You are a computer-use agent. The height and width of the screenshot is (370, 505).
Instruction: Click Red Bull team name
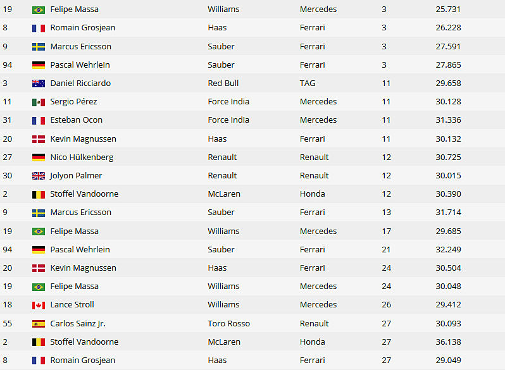pyautogui.click(x=223, y=83)
